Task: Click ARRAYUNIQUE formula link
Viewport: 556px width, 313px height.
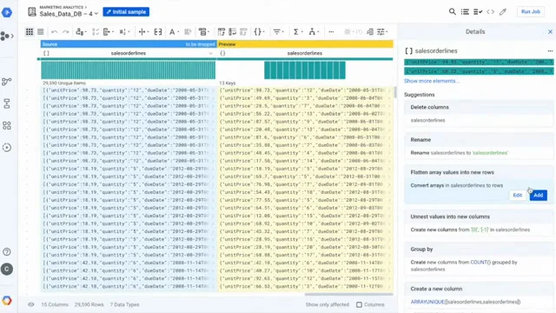Action: click(466, 302)
